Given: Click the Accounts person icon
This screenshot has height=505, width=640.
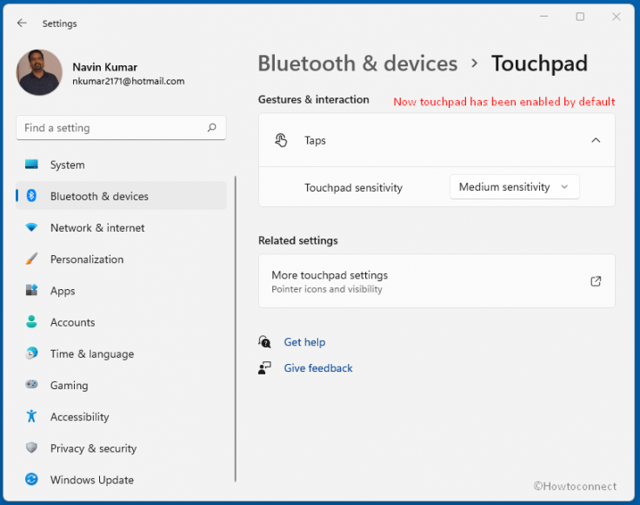Looking at the screenshot, I should (31, 321).
